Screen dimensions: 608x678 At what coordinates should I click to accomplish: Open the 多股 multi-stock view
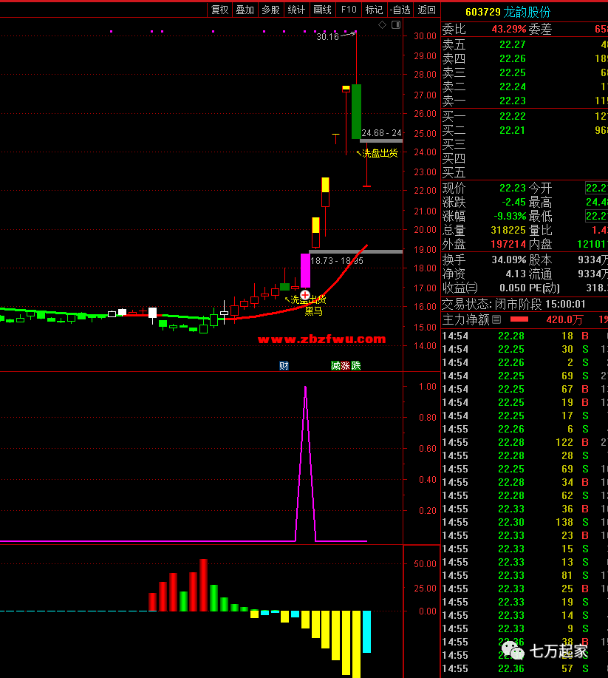271,10
